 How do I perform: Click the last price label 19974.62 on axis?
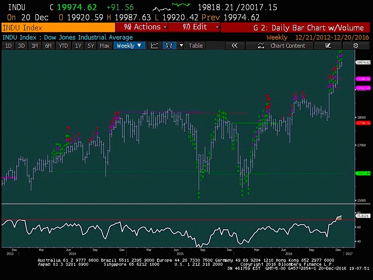click(x=363, y=62)
